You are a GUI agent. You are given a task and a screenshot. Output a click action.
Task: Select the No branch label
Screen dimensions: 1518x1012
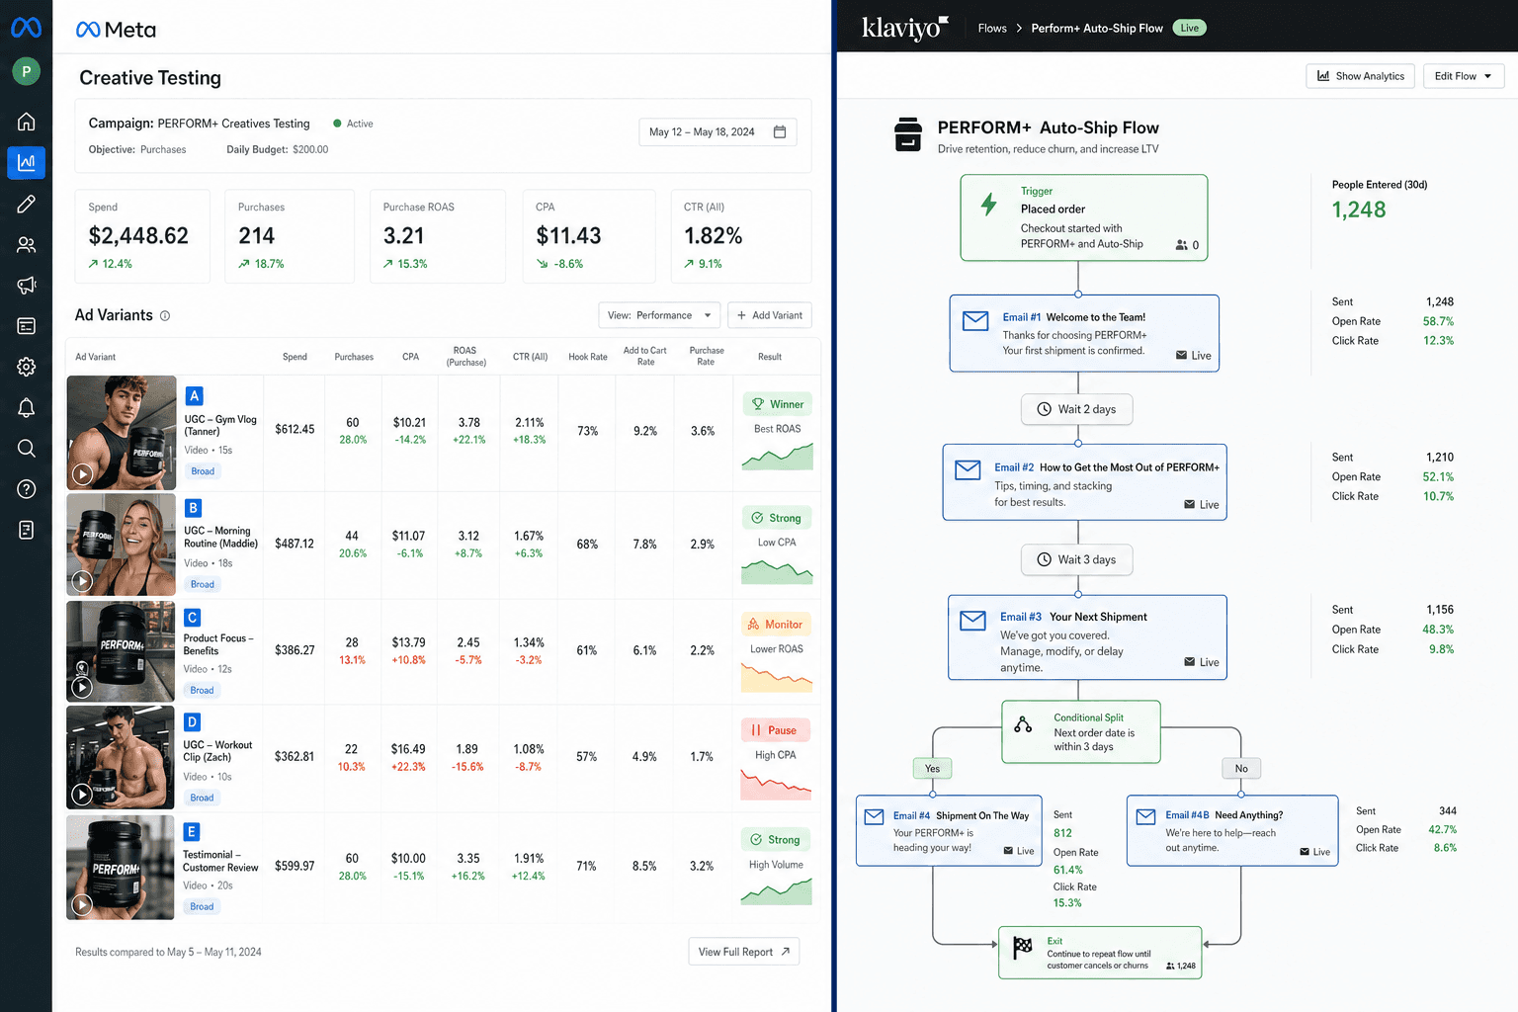click(1241, 769)
